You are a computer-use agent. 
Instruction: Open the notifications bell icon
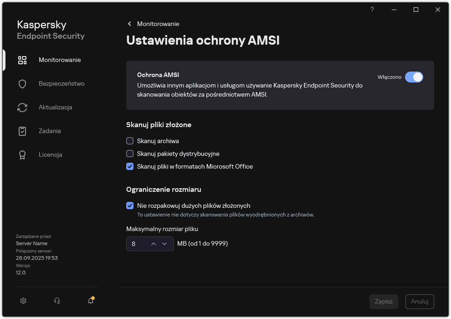click(90, 301)
